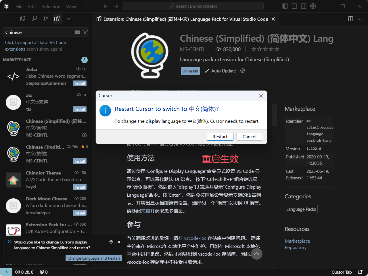The width and height of the screenshot is (368, 276).
Task: Go back with the left arrow
Action: coord(106,6)
